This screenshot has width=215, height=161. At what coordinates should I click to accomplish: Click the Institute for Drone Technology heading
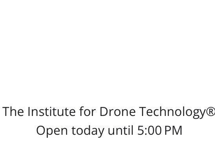pyautogui.click(x=109, y=112)
